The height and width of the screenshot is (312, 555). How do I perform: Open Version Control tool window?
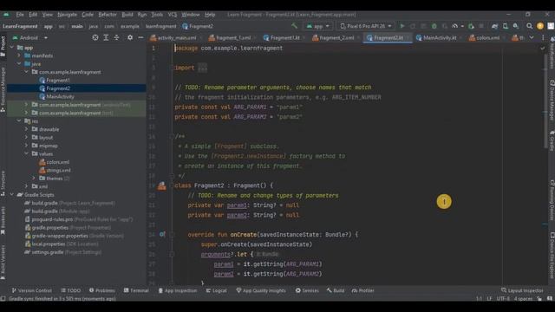coord(31,290)
